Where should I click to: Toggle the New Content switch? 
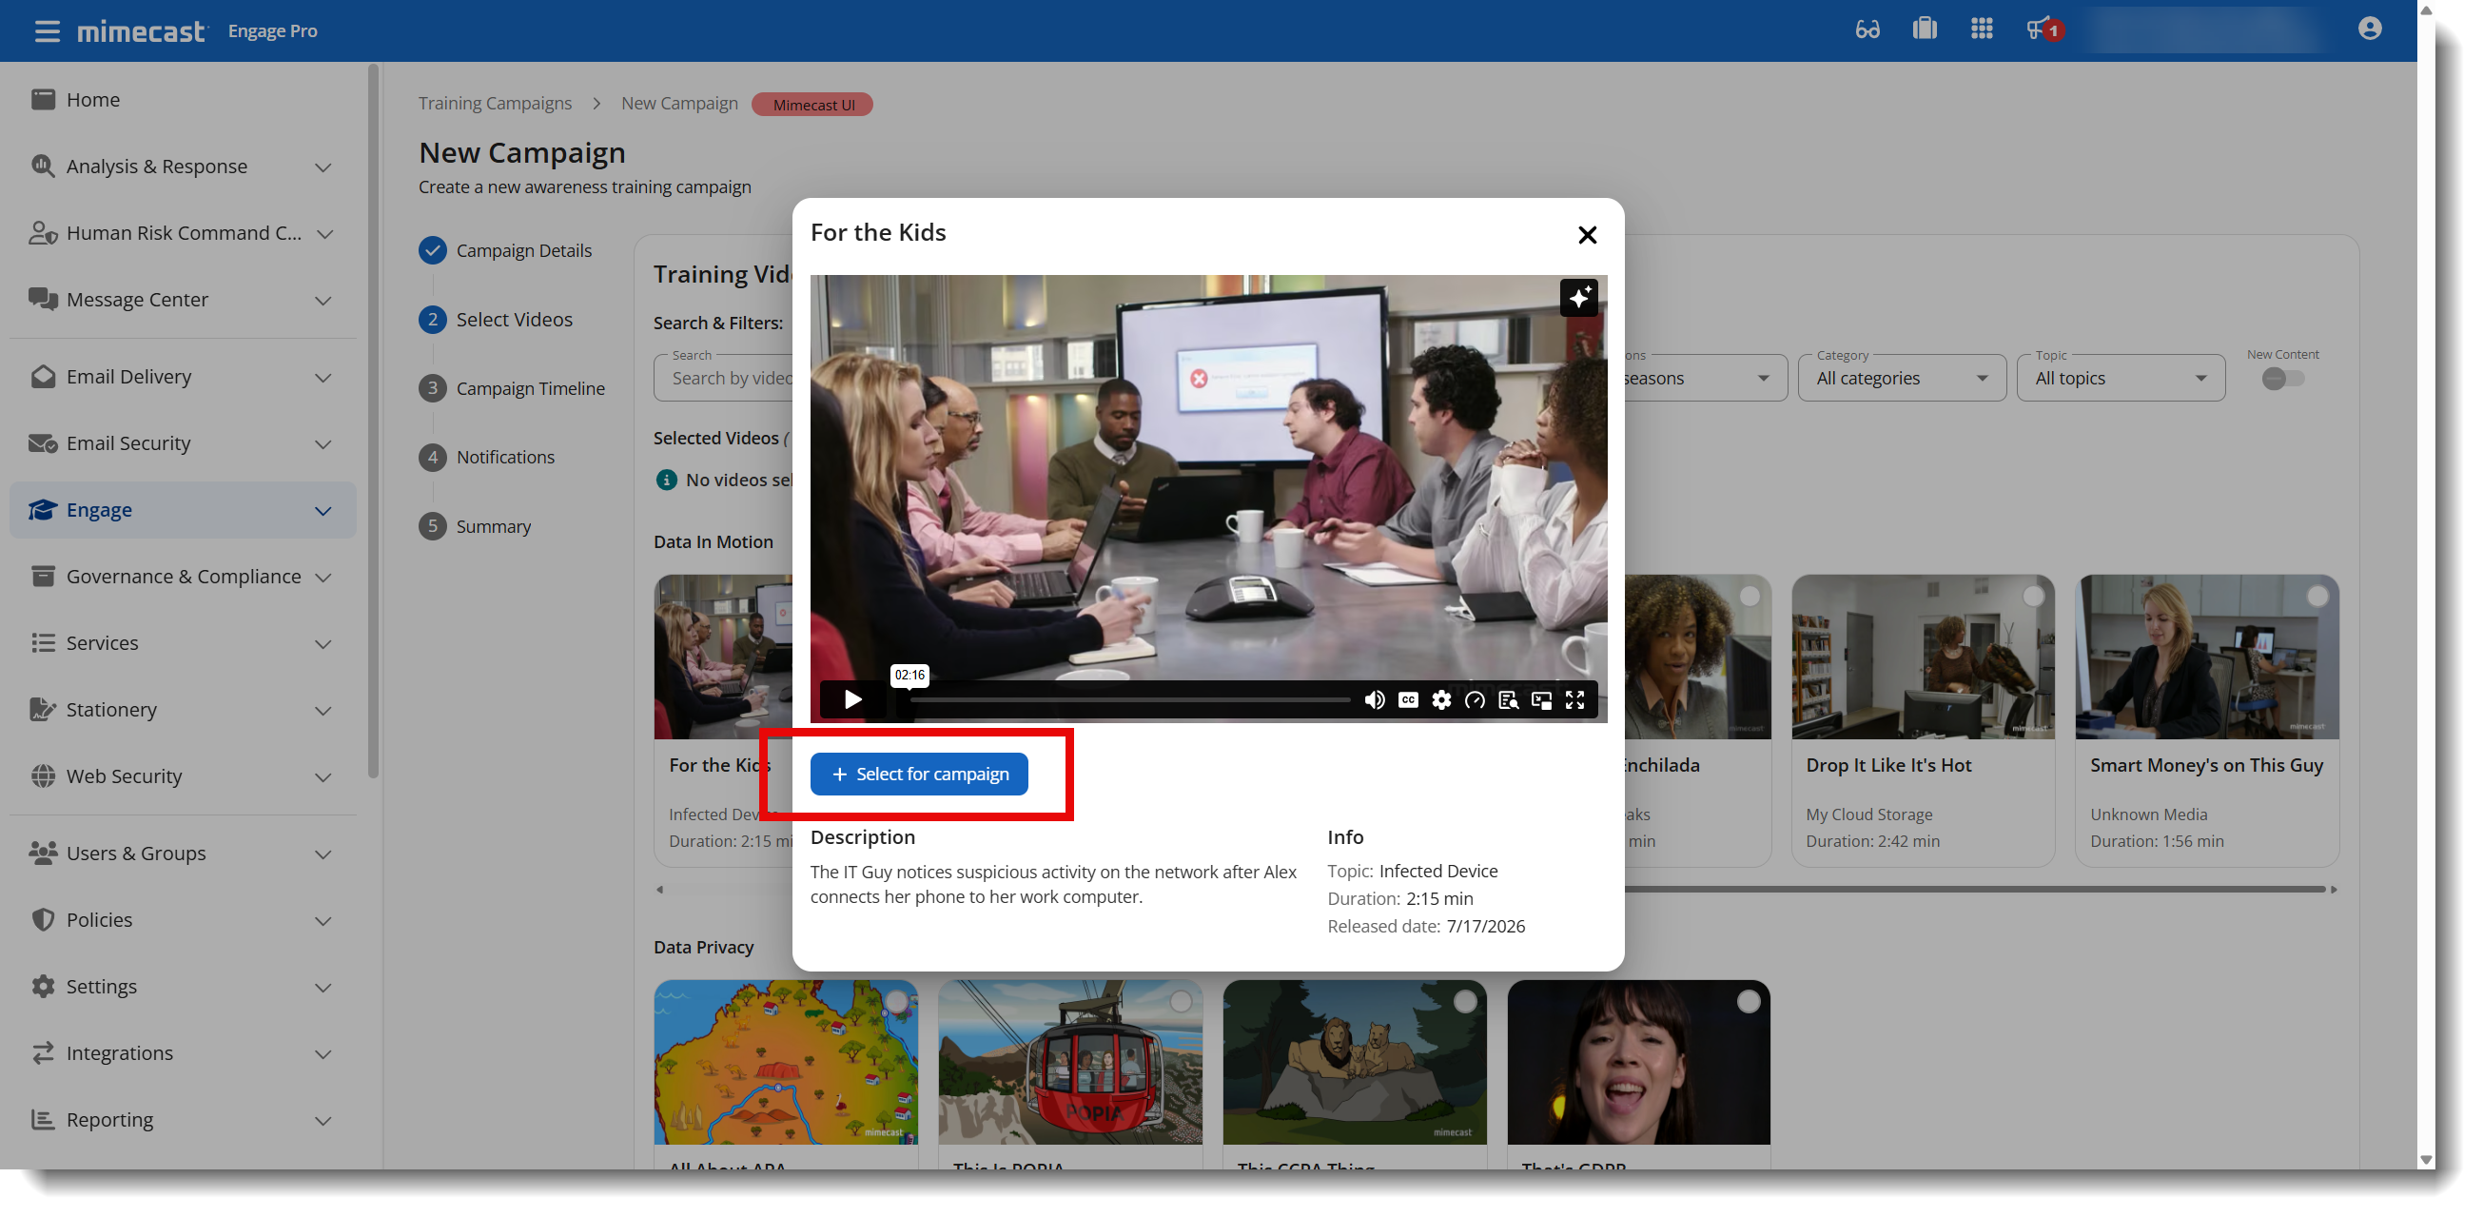point(2281,378)
